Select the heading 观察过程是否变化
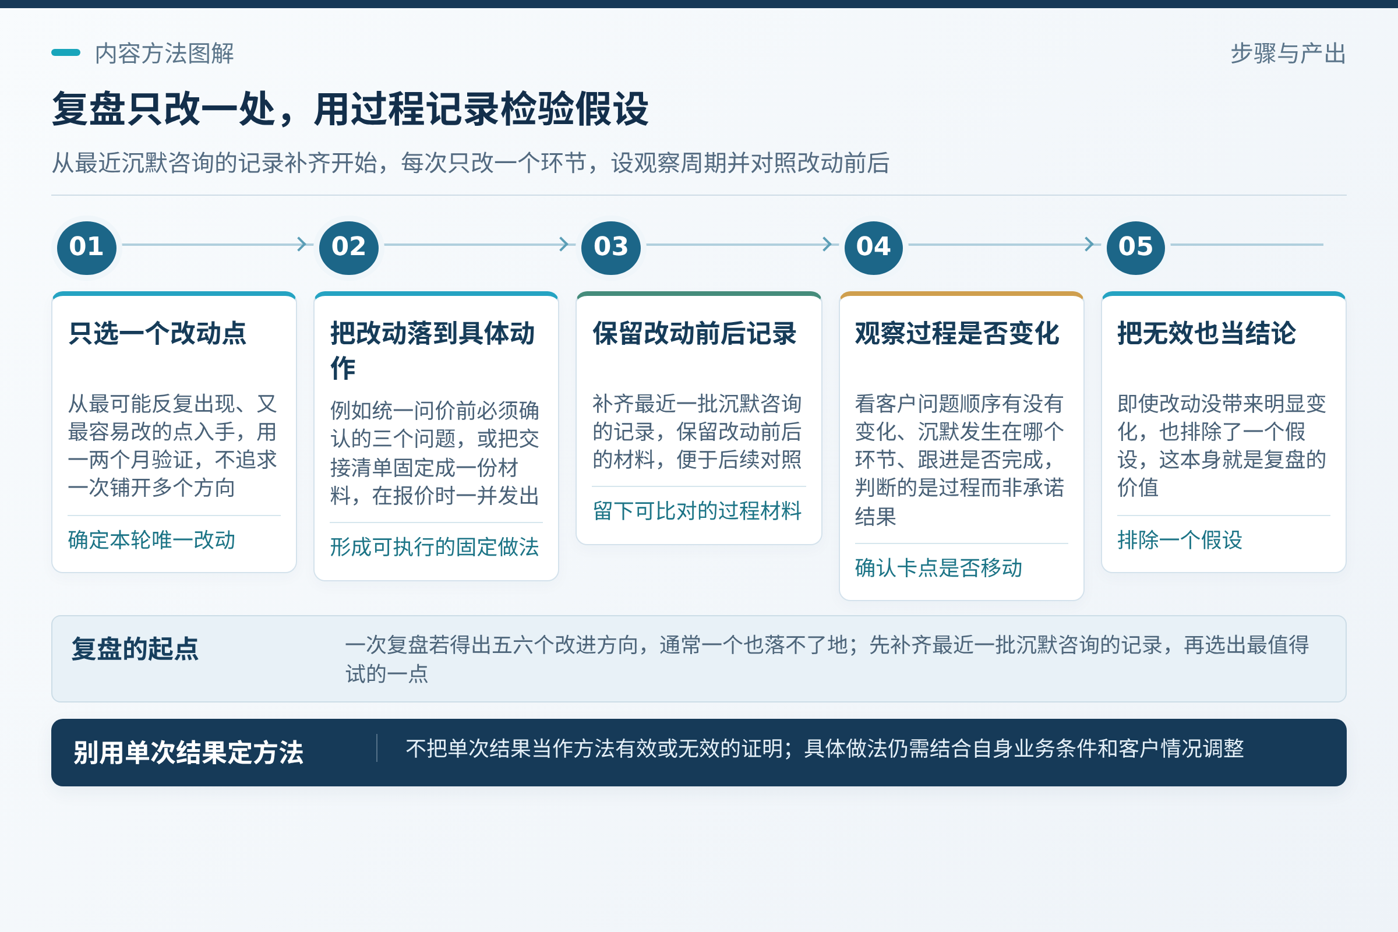The height and width of the screenshot is (932, 1398). click(957, 333)
